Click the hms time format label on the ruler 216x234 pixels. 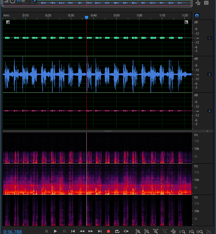[6, 15]
